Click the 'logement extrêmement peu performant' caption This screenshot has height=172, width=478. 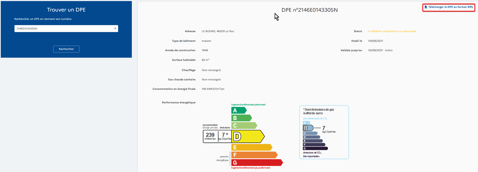[251, 168]
